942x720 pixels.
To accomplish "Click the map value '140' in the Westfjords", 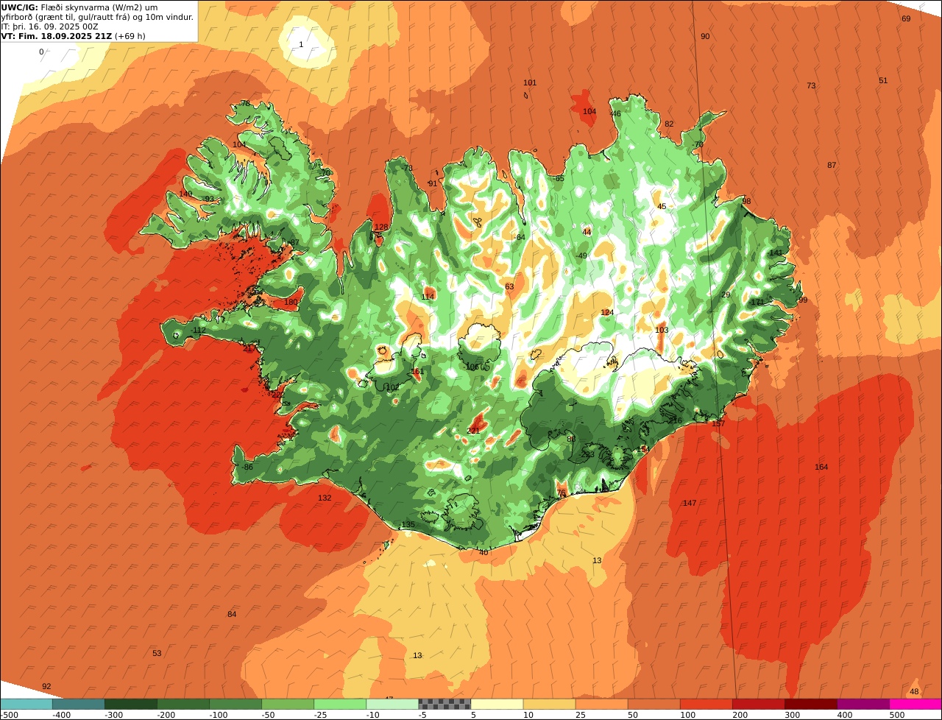I will click(x=185, y=194).
